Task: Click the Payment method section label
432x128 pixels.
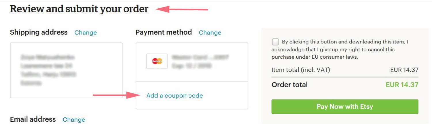Action: 164,32
